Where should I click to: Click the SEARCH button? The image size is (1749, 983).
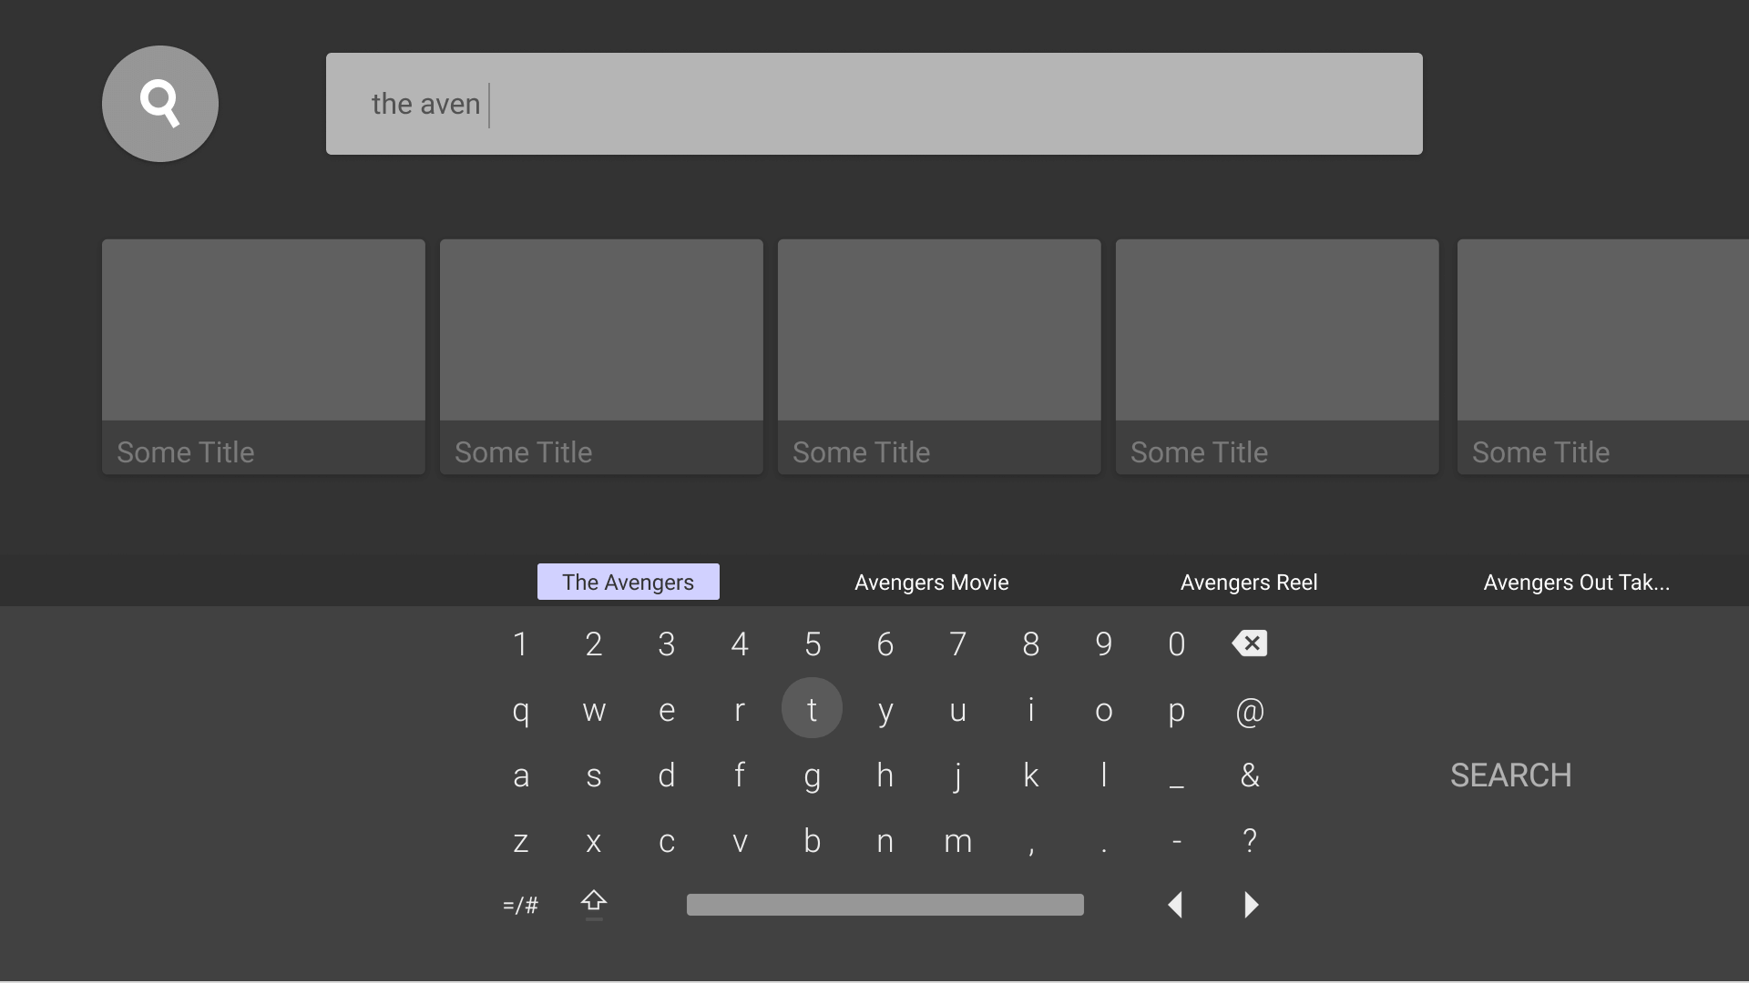(x=1511, y=775)
